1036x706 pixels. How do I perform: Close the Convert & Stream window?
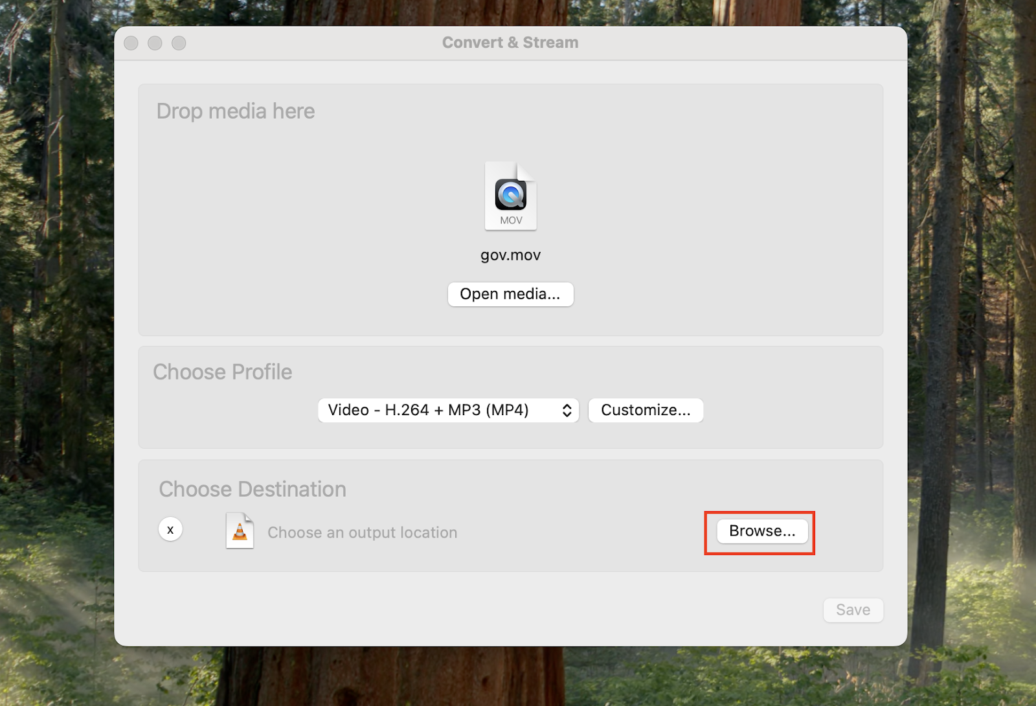coord(131,43)
